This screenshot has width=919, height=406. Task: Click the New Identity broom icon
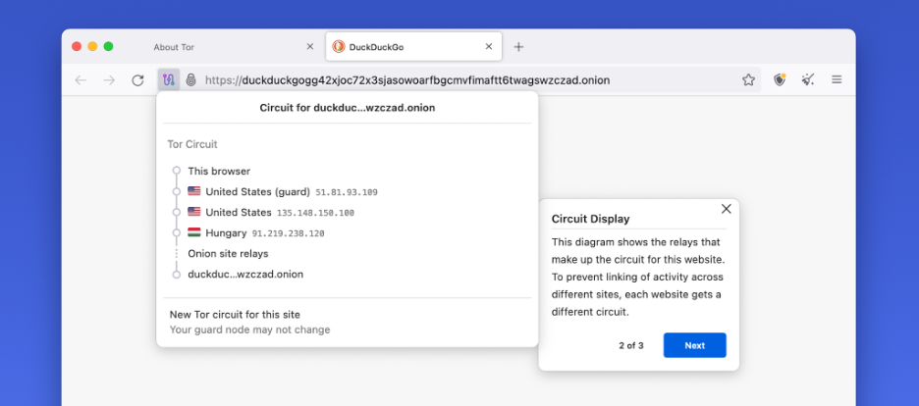click(808, 79)
